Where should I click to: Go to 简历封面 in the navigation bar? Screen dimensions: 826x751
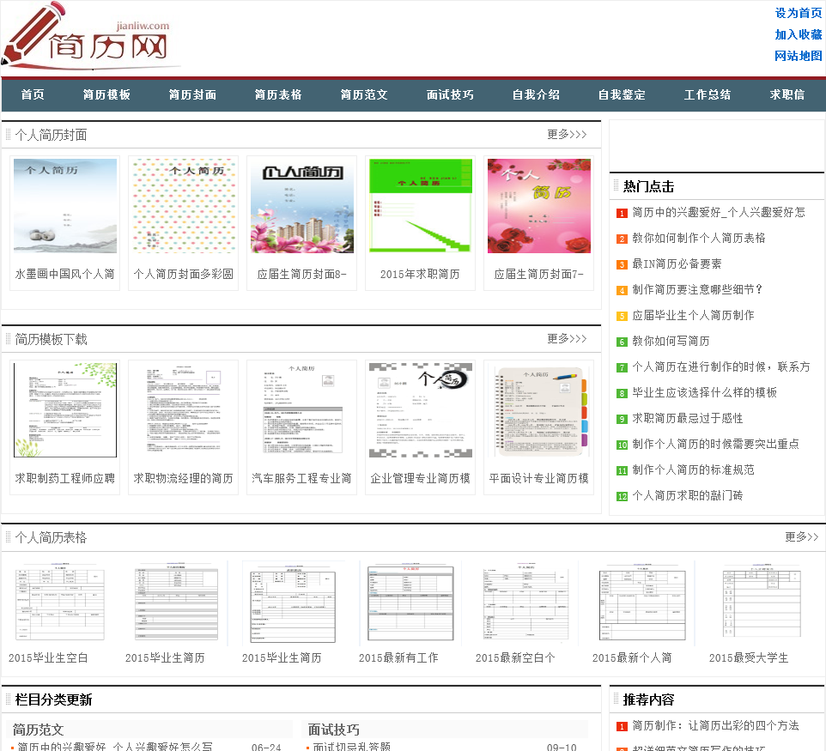193,94
